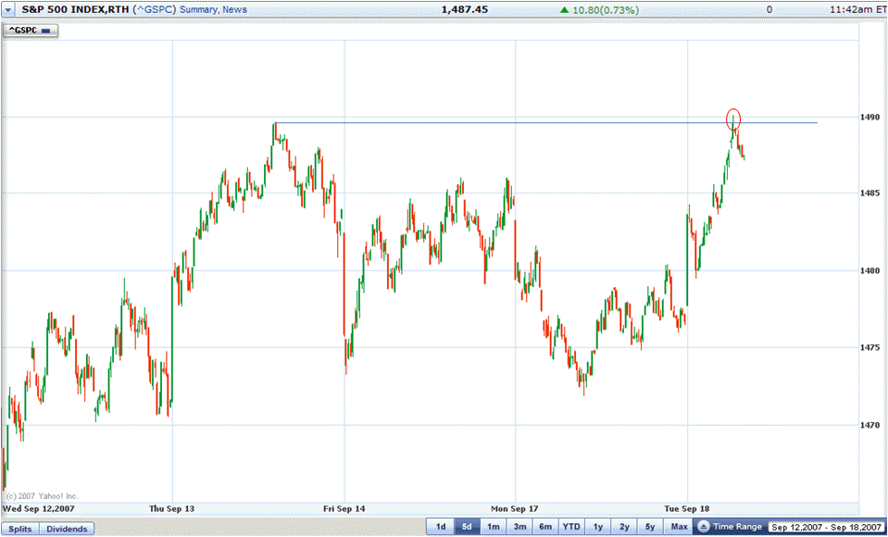Click the Tue Sep 18 axis label
Screen dimensions: 888x537
point(687,508)
